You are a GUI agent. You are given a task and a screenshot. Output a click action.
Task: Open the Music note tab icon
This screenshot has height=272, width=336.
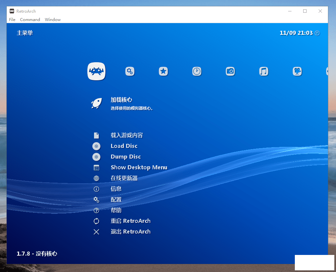(x=264, y=71)
